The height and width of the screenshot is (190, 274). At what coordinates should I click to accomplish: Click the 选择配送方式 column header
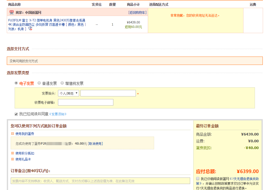[159, 4]
